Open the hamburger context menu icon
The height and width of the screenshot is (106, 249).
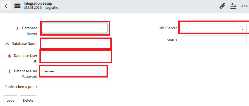pos(18,6)
